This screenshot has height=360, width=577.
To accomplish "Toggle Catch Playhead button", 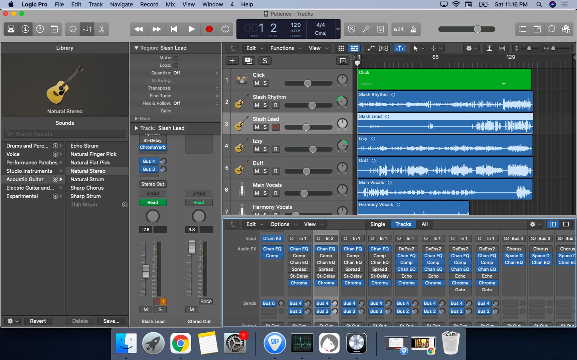I will click(x=400, y=48).
